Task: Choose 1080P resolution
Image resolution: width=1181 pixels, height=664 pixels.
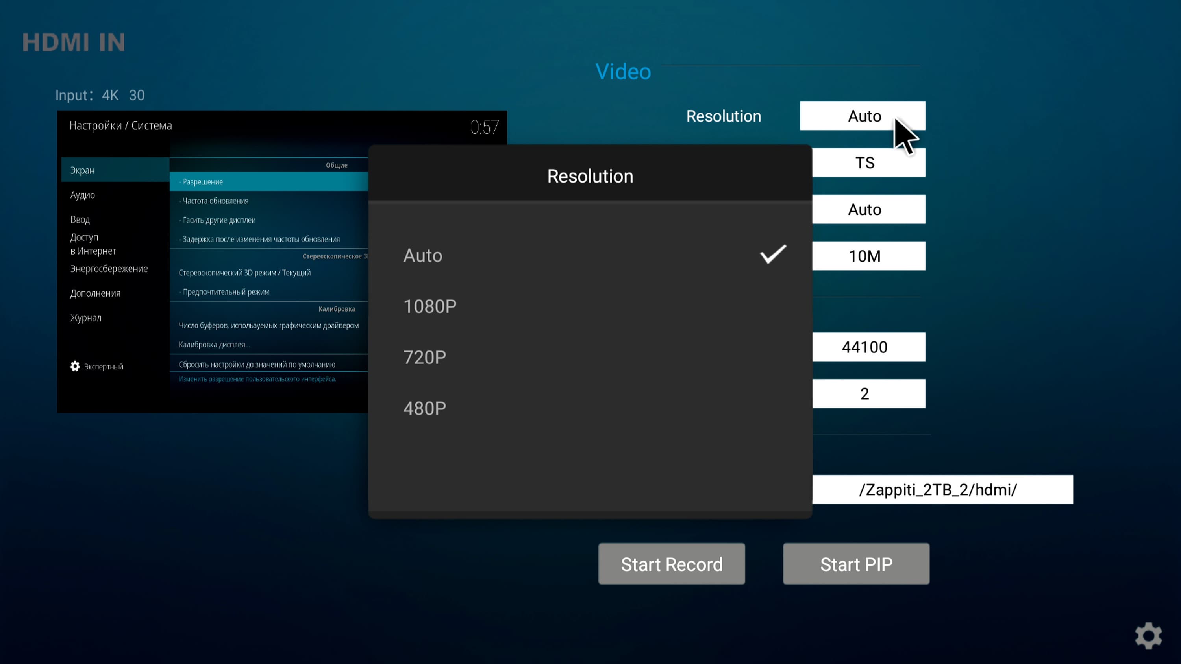Action: point(429,306)
